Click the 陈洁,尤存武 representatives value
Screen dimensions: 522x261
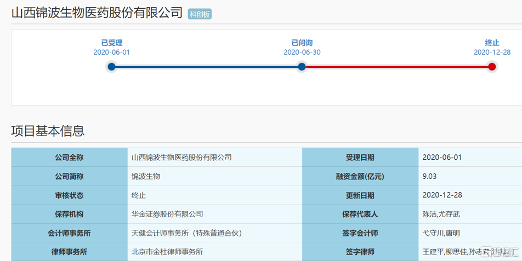click(441, 214)
